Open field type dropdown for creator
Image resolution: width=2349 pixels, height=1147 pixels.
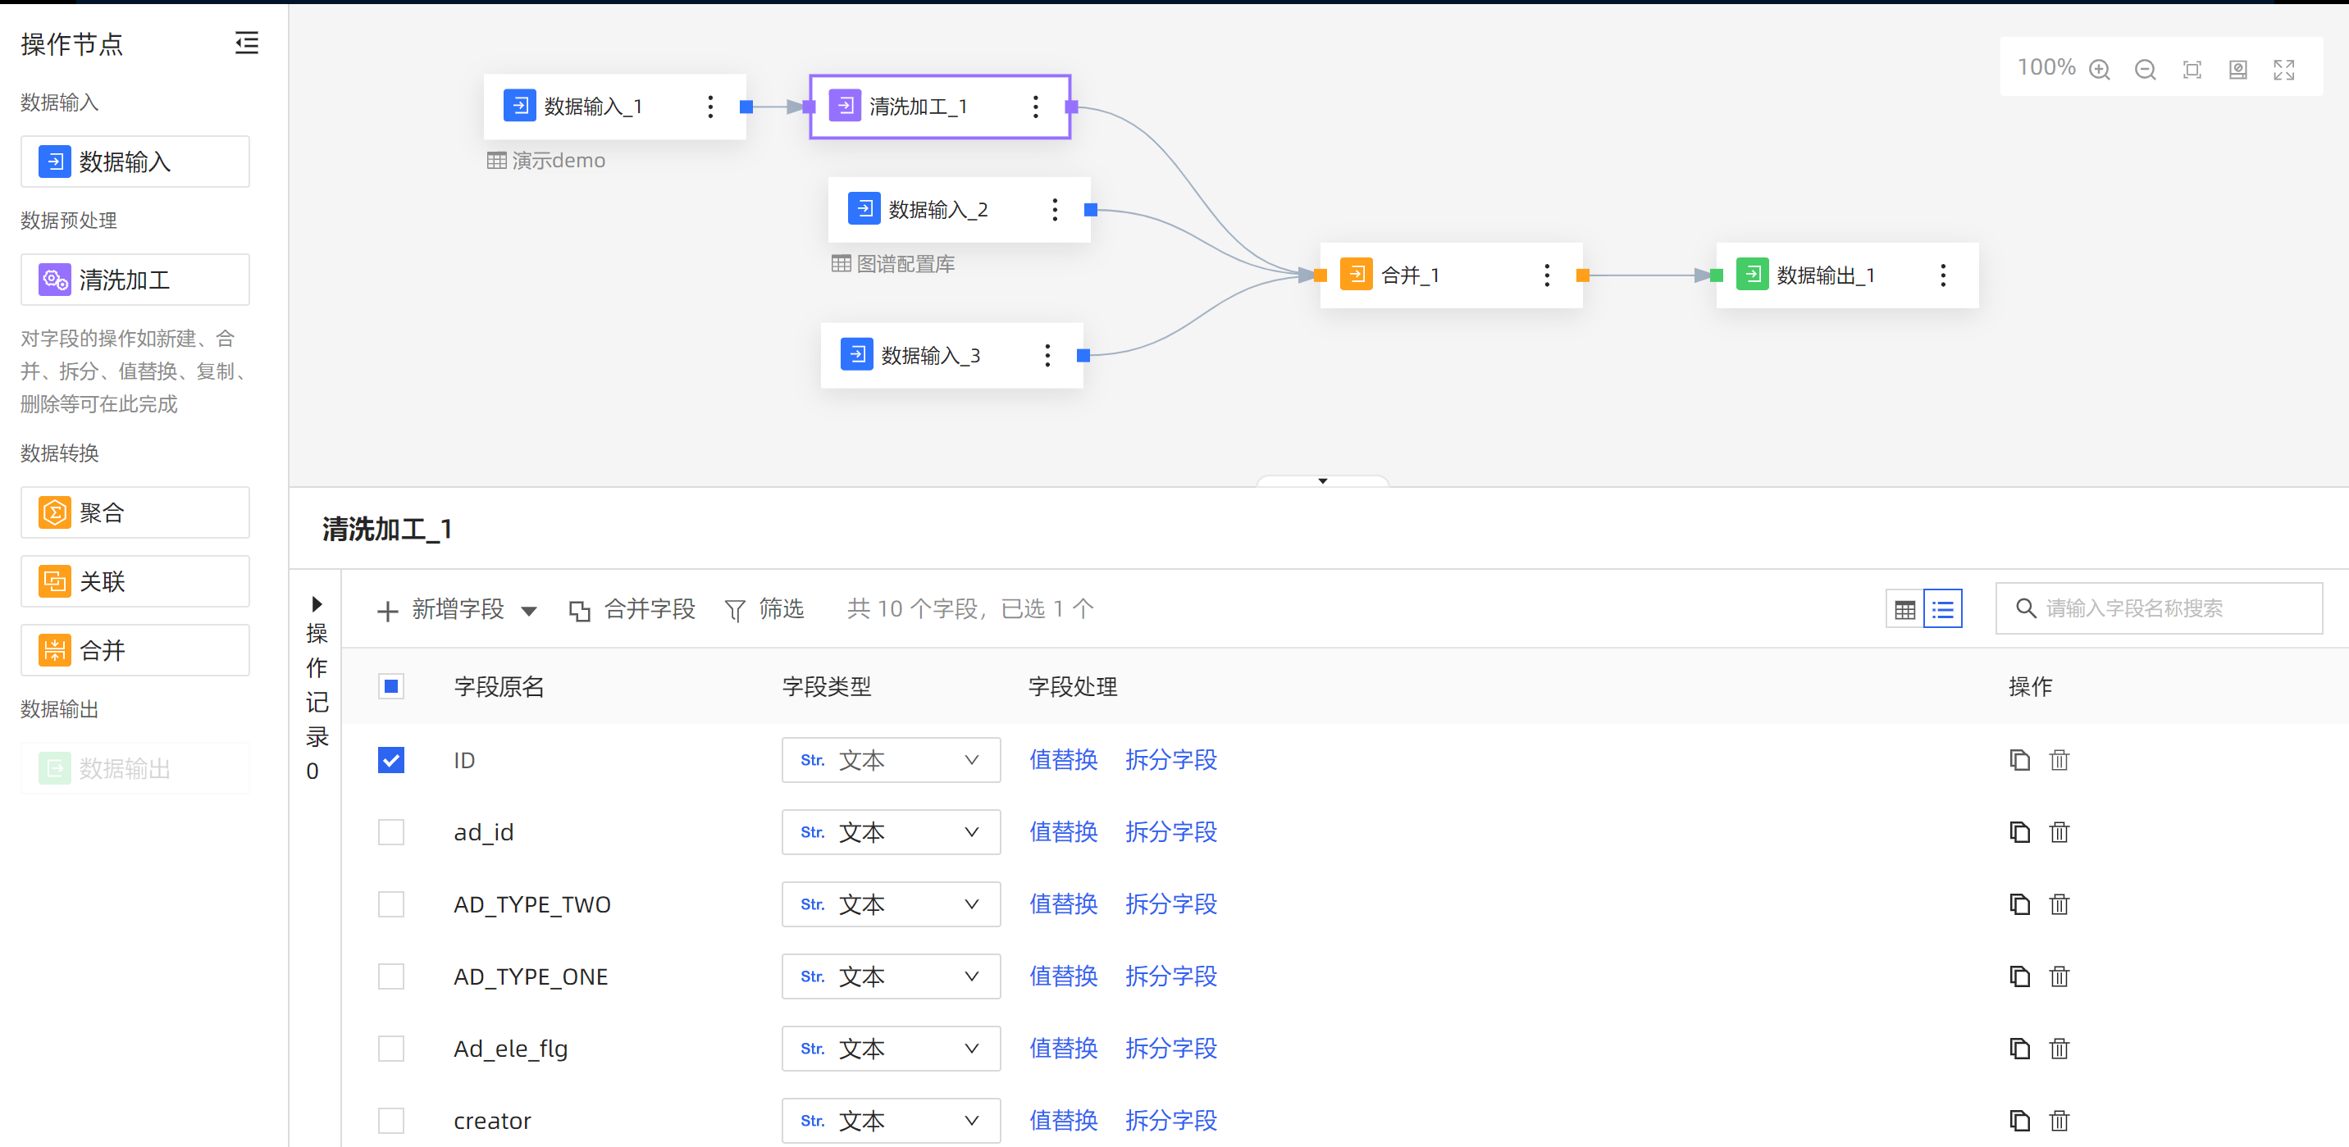891,1120
